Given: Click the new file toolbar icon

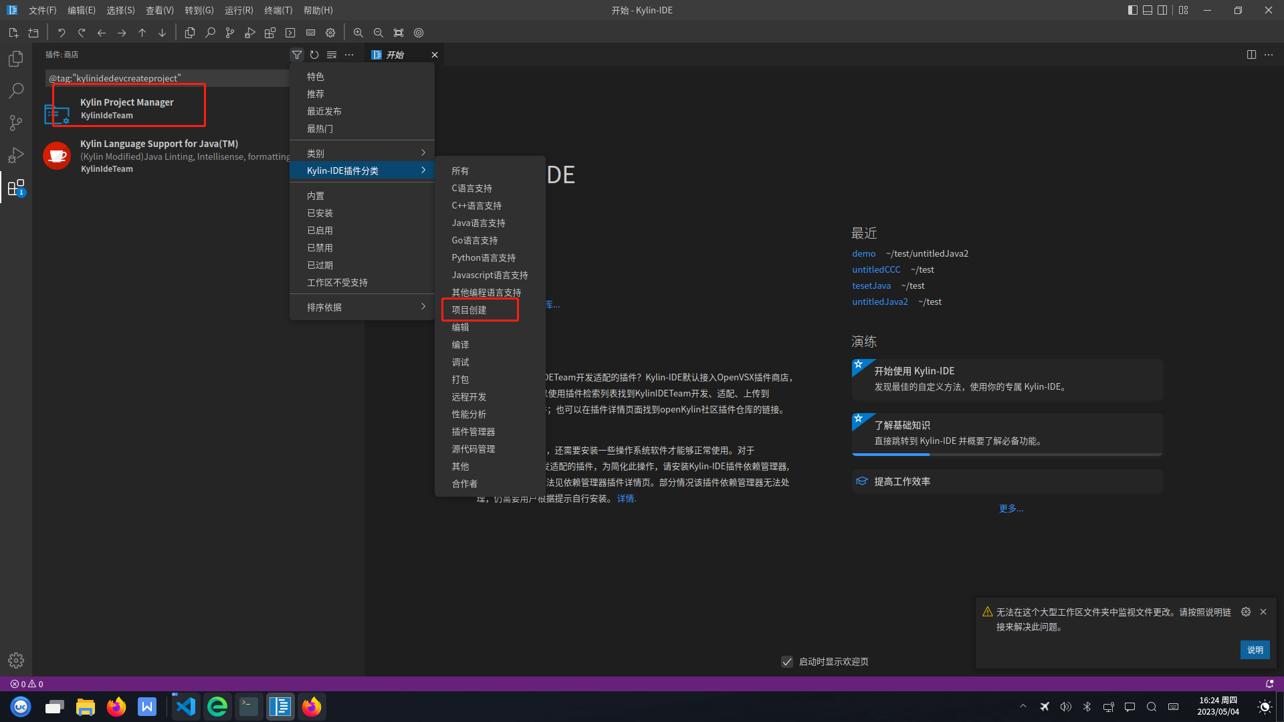Looking at the screenshot, I should [13, 33].
